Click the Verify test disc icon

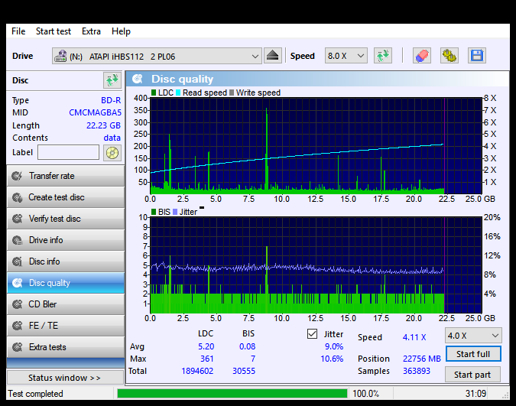[17, 219]
